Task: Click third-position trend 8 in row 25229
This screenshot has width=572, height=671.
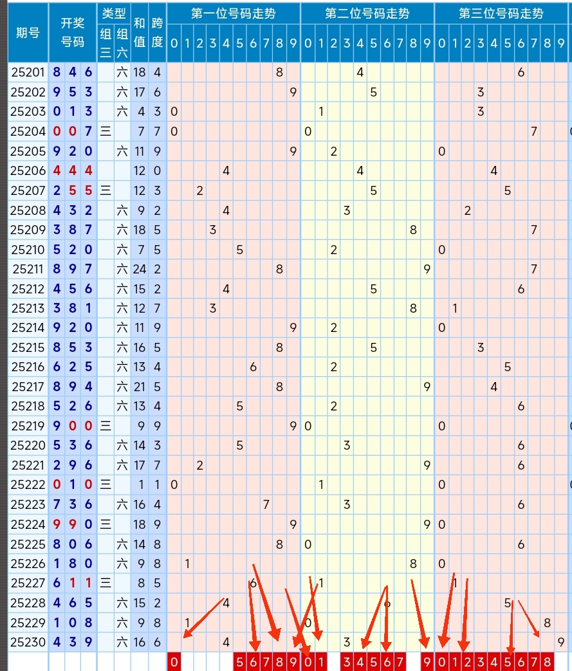Action: click(x=547, y=623)
